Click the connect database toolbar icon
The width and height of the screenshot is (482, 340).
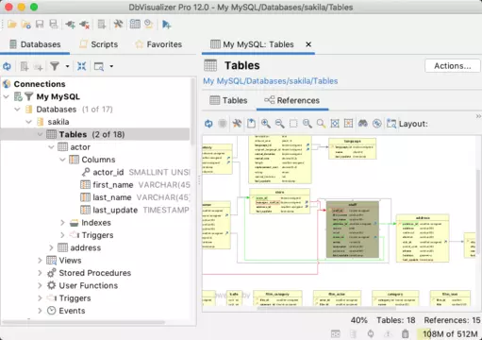coord(70,25)
